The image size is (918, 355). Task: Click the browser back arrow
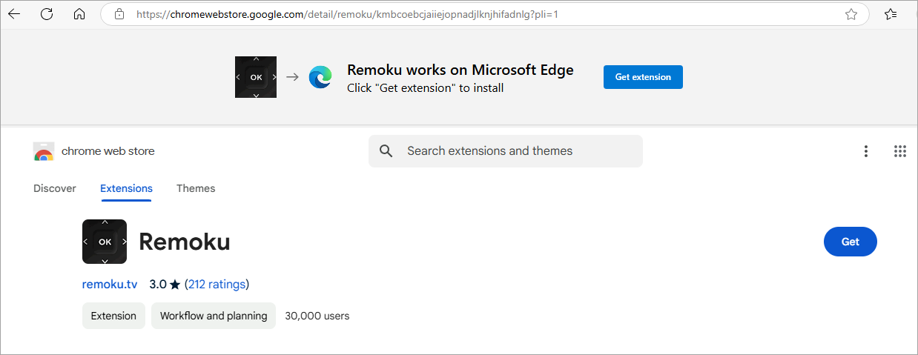coord(14,14)
